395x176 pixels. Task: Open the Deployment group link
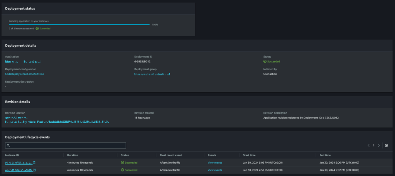coord(152,74)
